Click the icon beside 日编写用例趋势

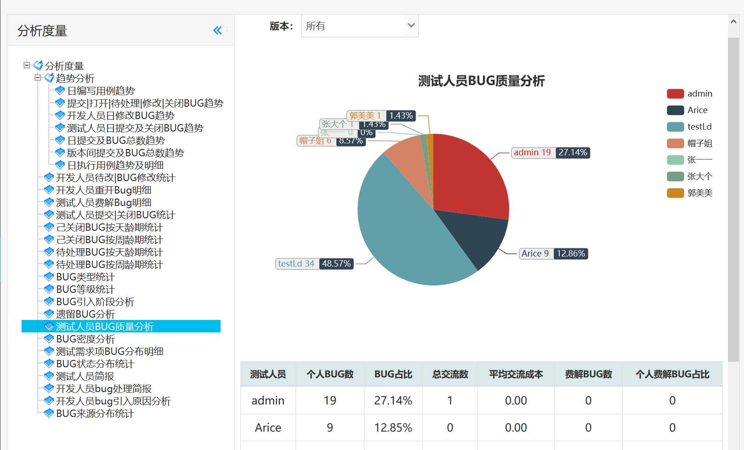click(60, 90)
